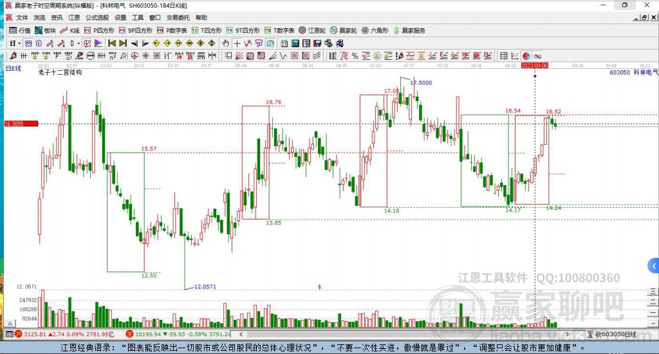Image resolution: width=659 pixels, height=354 pixels.
Task: Open the P数字表 tool
Action: [172, 30]
